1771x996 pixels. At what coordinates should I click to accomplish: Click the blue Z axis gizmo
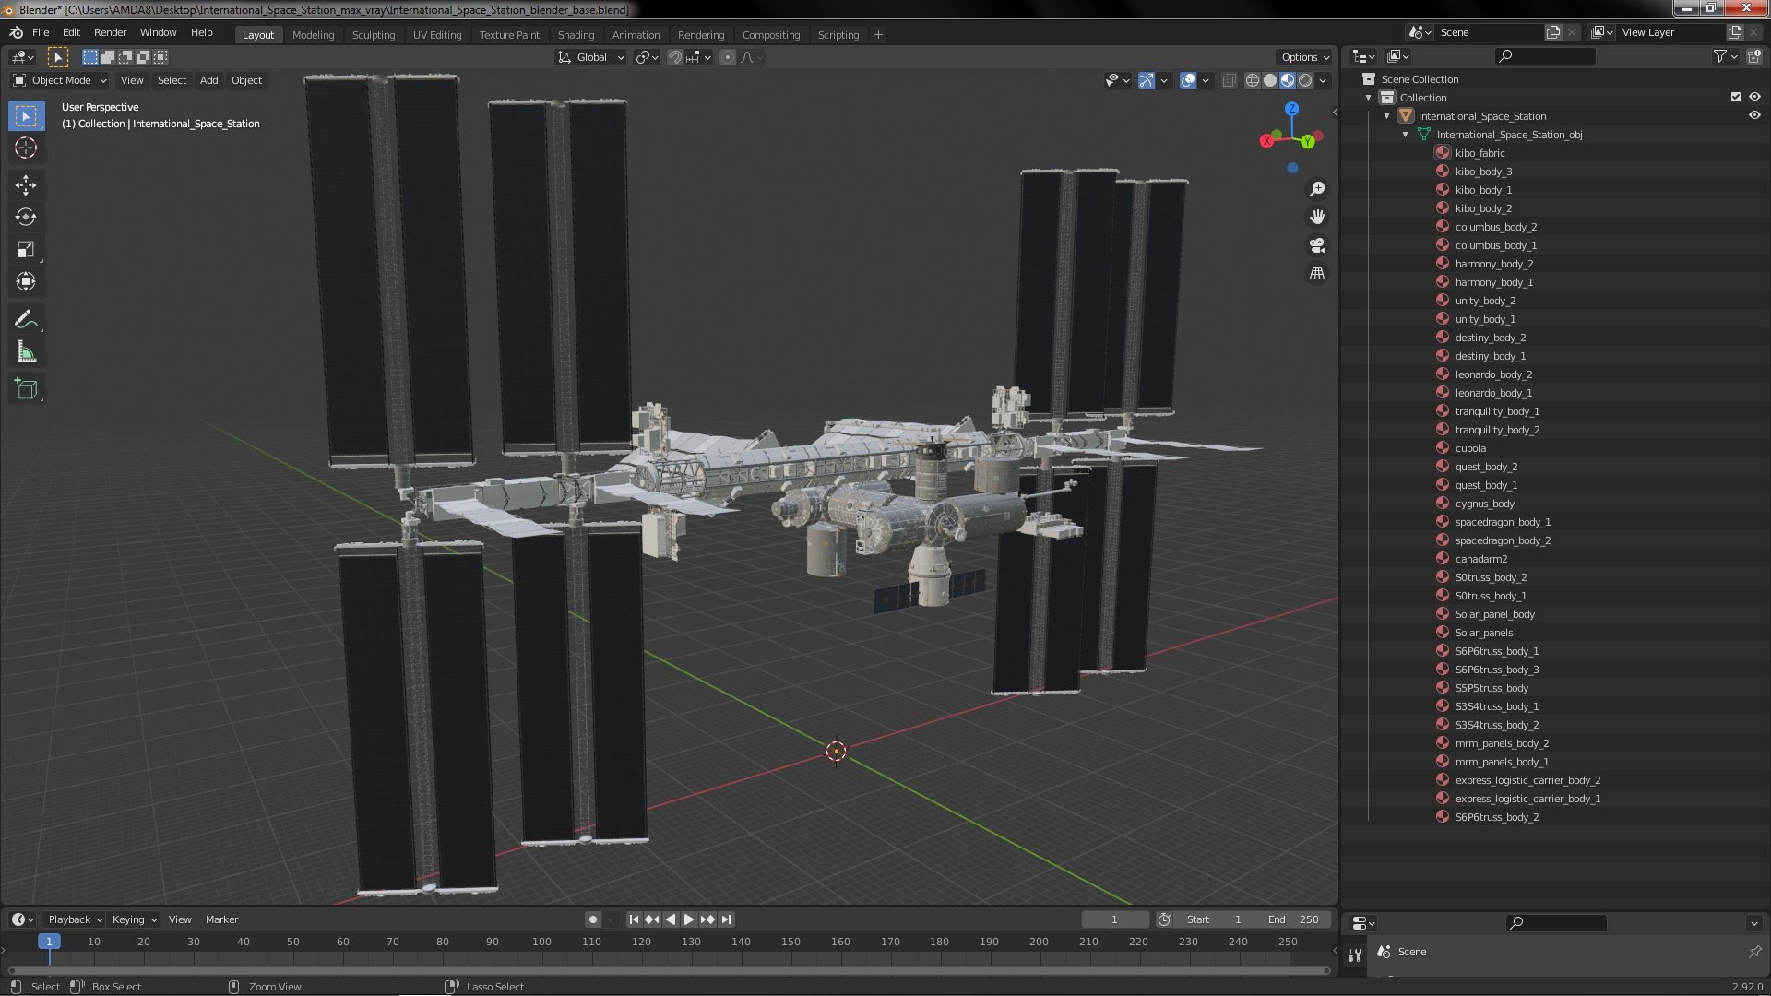tap(1292, 109)
